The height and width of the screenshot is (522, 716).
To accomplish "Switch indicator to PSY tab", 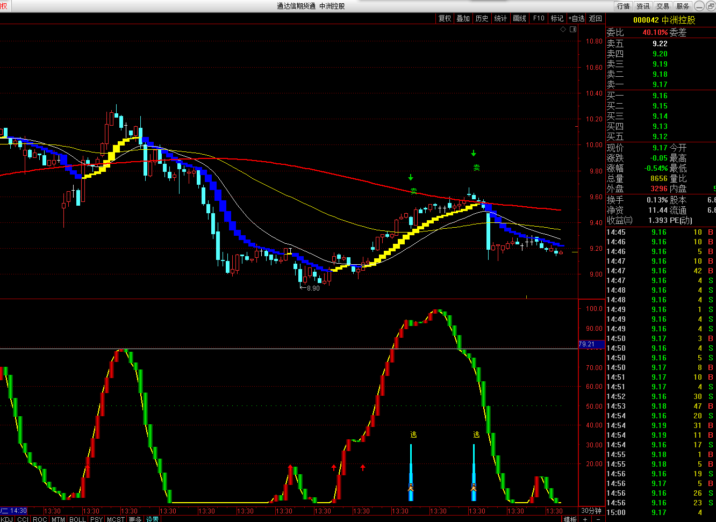I will click(x=96, y=519).
